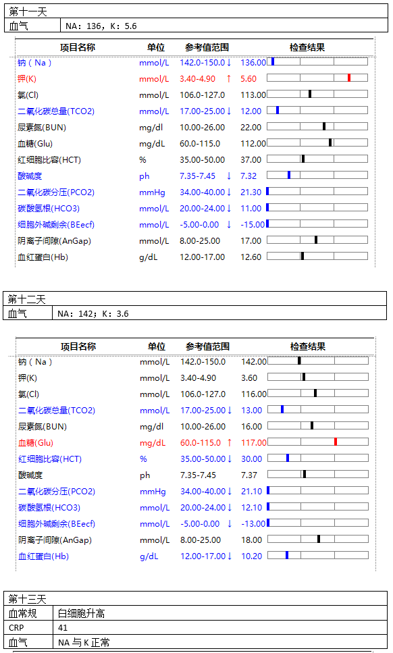
Task: Select the blue 酸碱度 item name
Action: 30,176
